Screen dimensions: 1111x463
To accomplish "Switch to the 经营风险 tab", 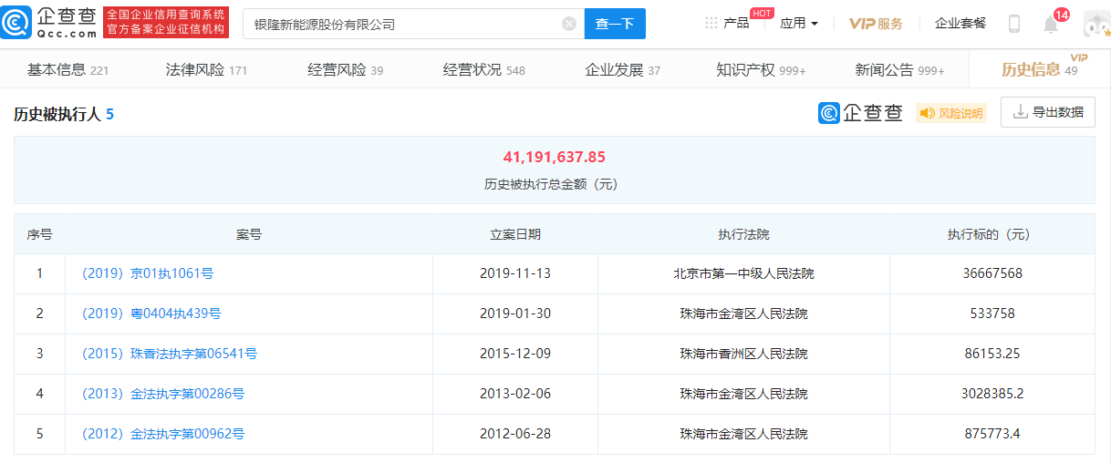I will [345, 70].
